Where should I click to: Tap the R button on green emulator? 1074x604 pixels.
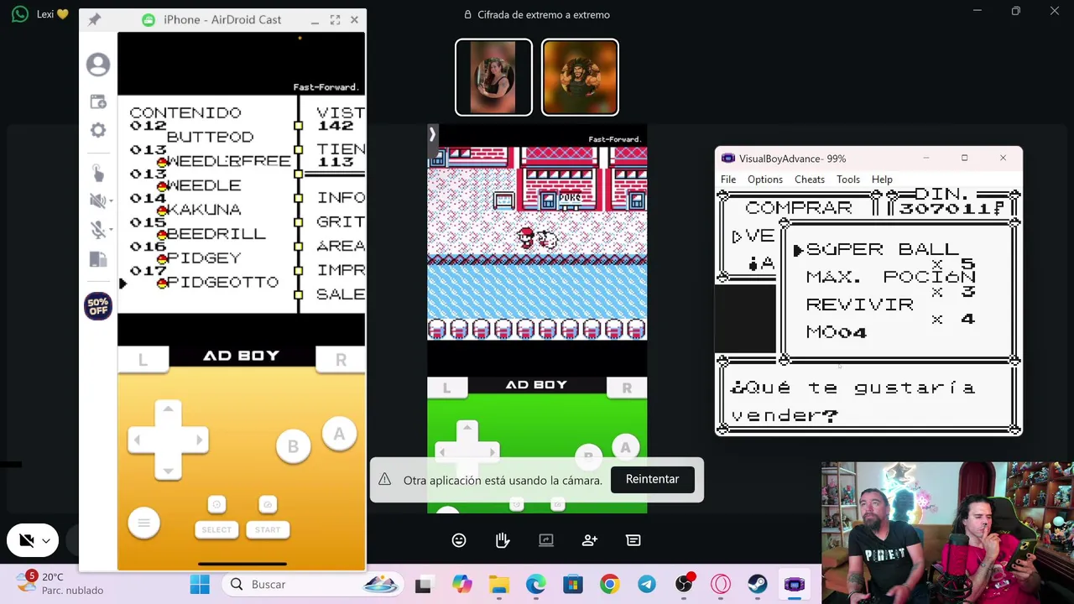pos(627,388)
